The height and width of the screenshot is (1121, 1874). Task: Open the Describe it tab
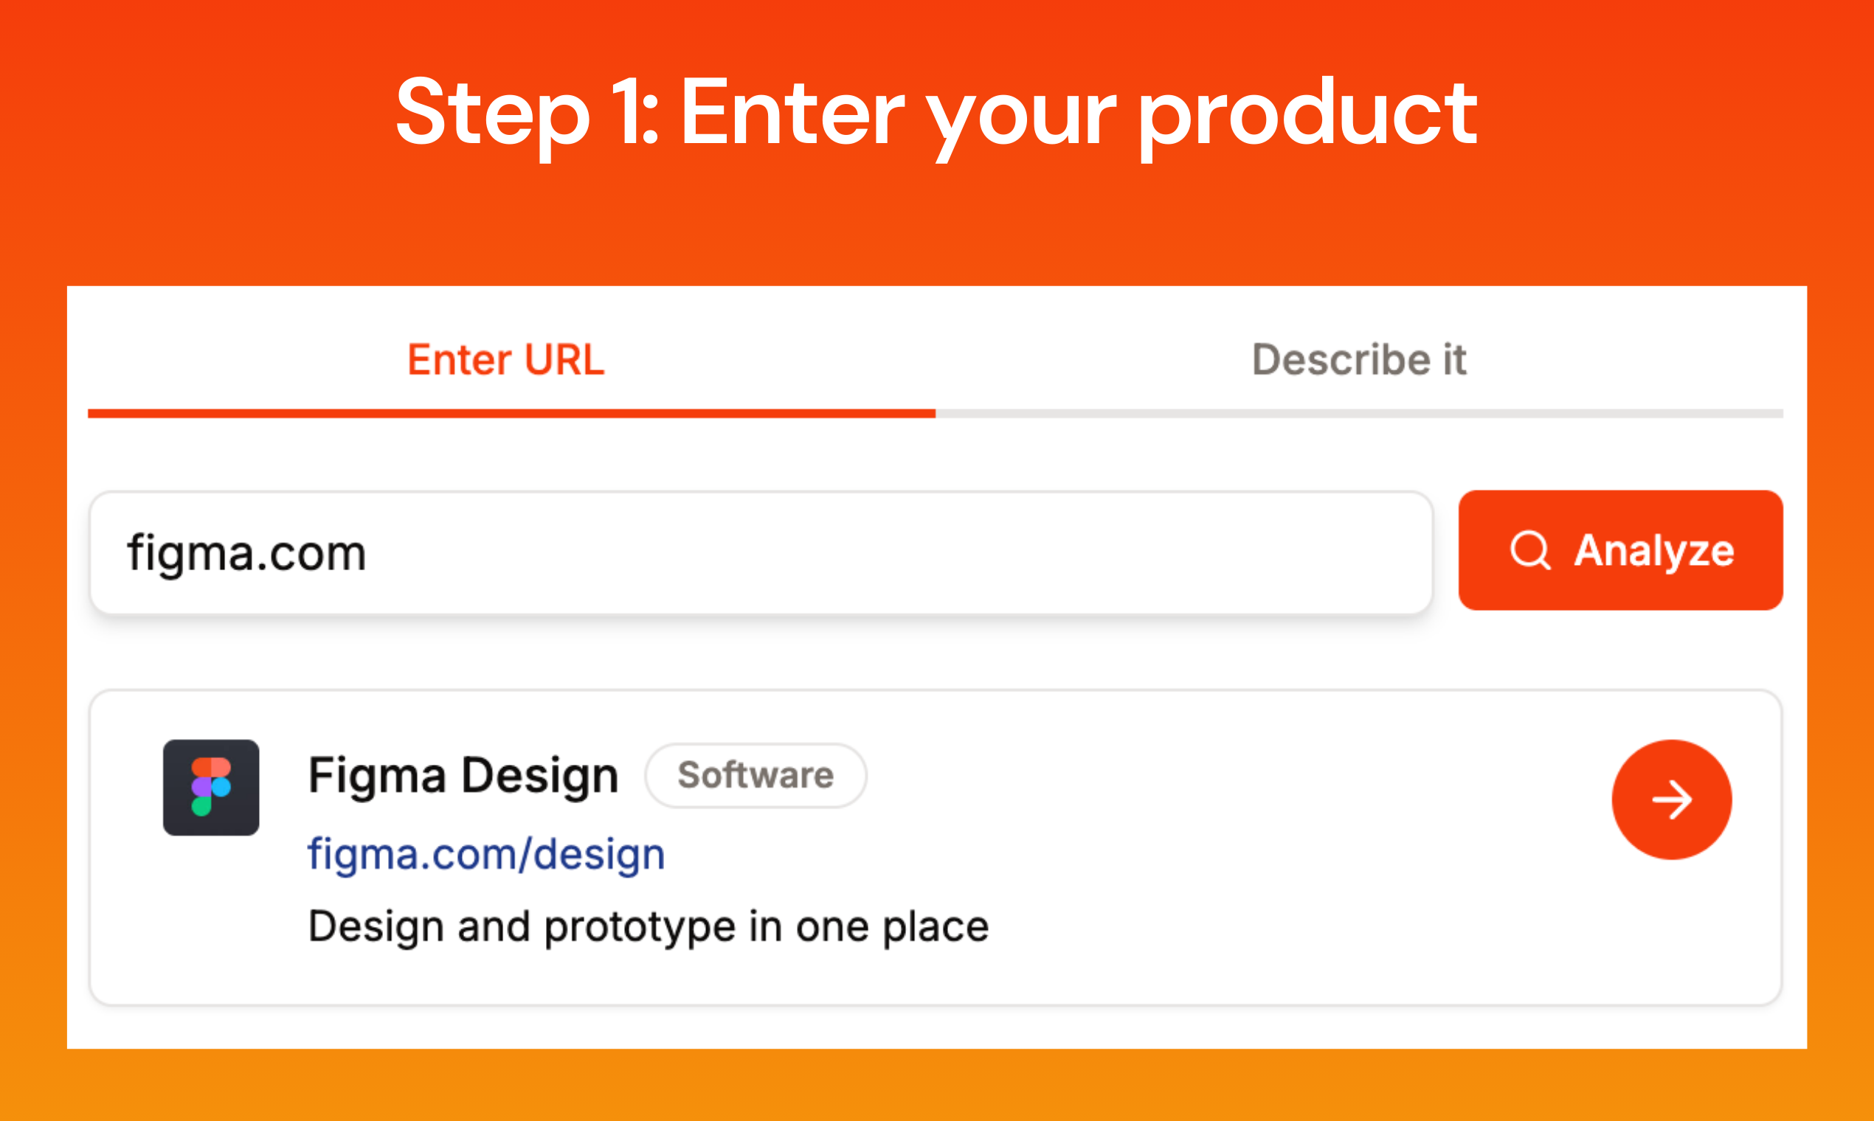[x=1359, y=360]
